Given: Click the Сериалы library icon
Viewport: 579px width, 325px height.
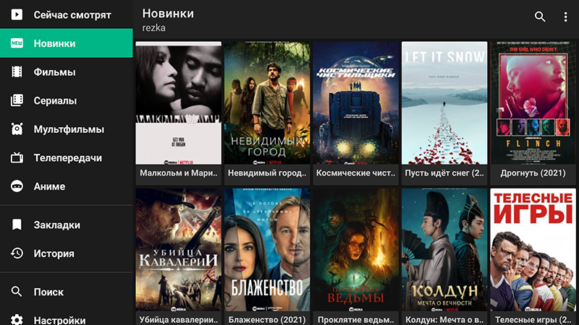Looking at the screenshot, I should pos(17,100).
